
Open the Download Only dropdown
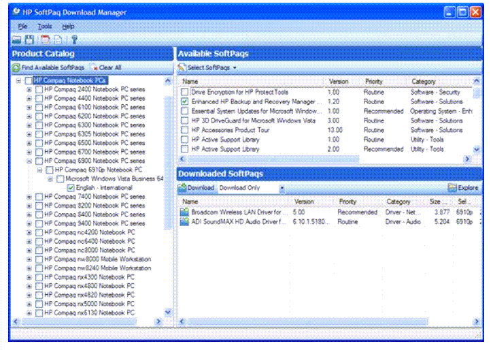[282, 188]
